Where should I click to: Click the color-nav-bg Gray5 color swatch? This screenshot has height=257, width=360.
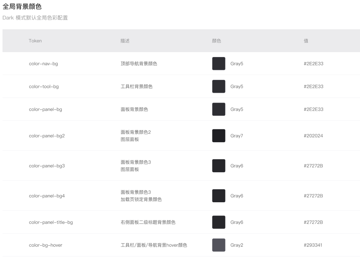[x=219, y=63]
